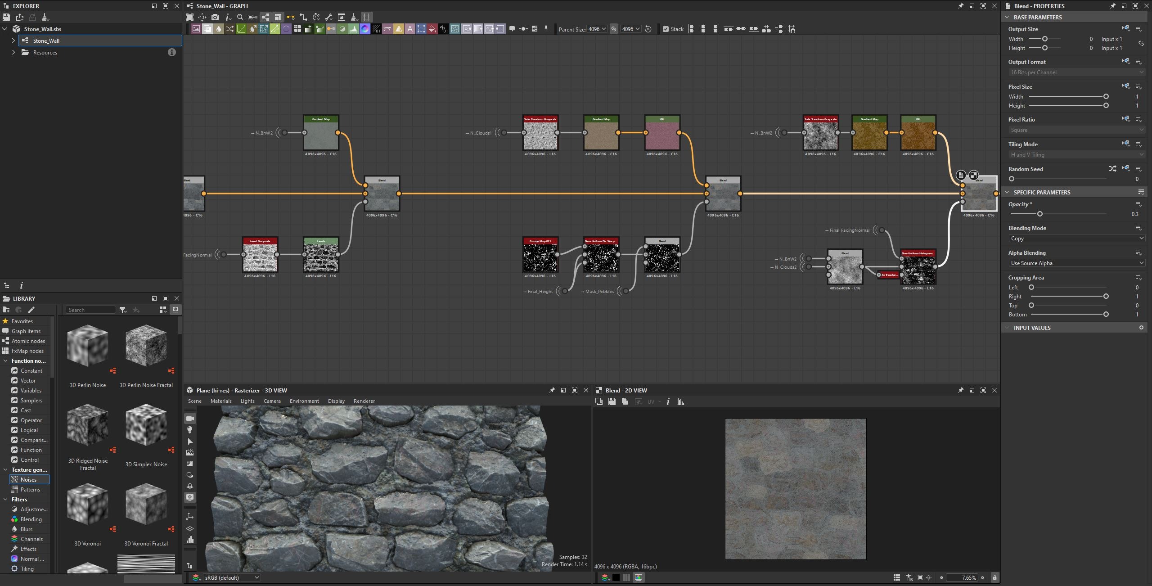This screenshot has width=1152, height=586.
Task: Click the camera screenshot icon in graph toolbar
Action: point(215,17)
